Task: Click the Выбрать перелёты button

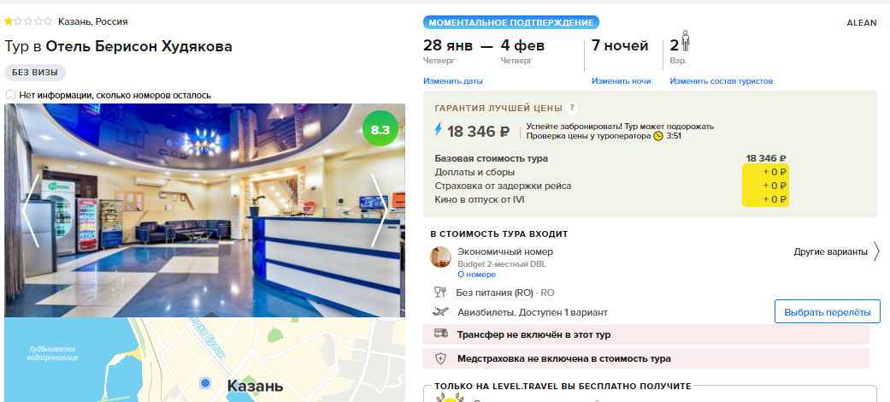Action: (x=827, y=311)
